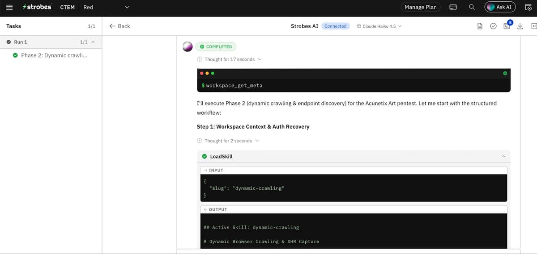The image size is (537, 254).
Task: Click the search magnifier icon
Action: 472,7
